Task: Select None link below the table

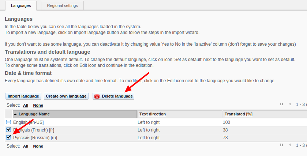Action: tap(38, 146)
